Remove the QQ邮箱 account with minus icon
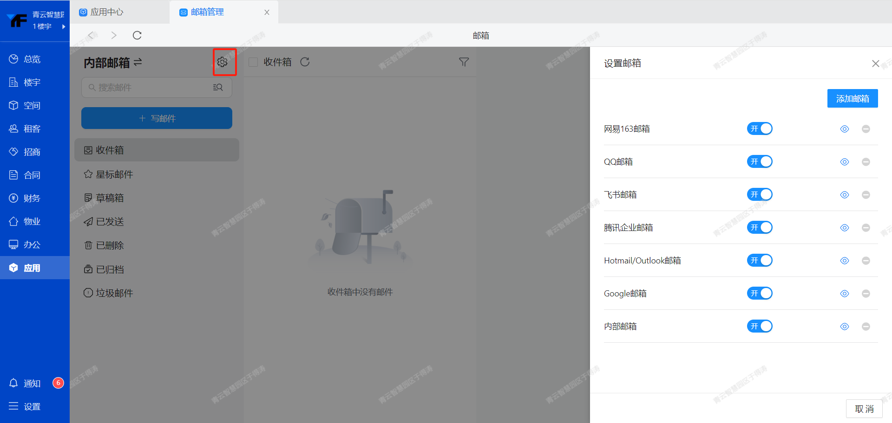 866,162
